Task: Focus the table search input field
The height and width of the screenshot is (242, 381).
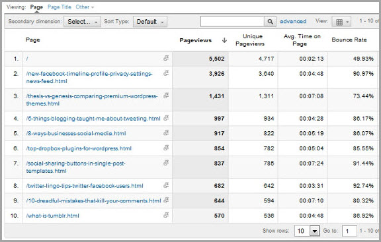Action: 232,22
